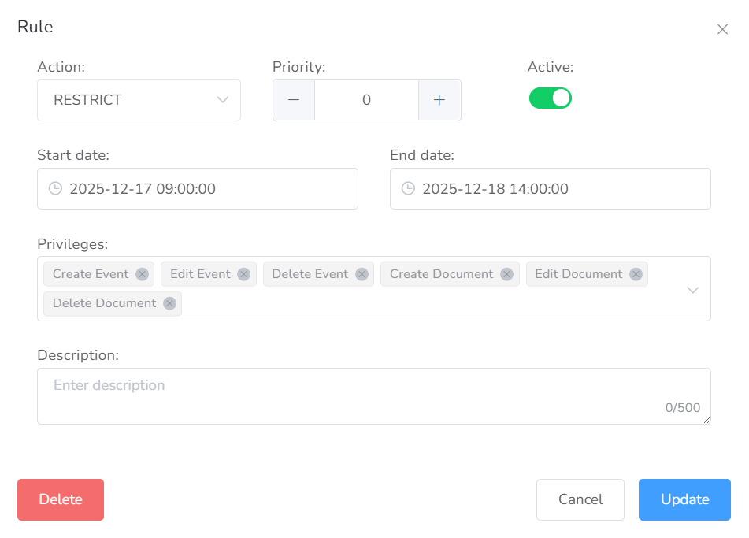The width and height of the screenshot is (749, 538).
Task: Expand the Privileges dropdown arrow
Action: pos(692,289)
